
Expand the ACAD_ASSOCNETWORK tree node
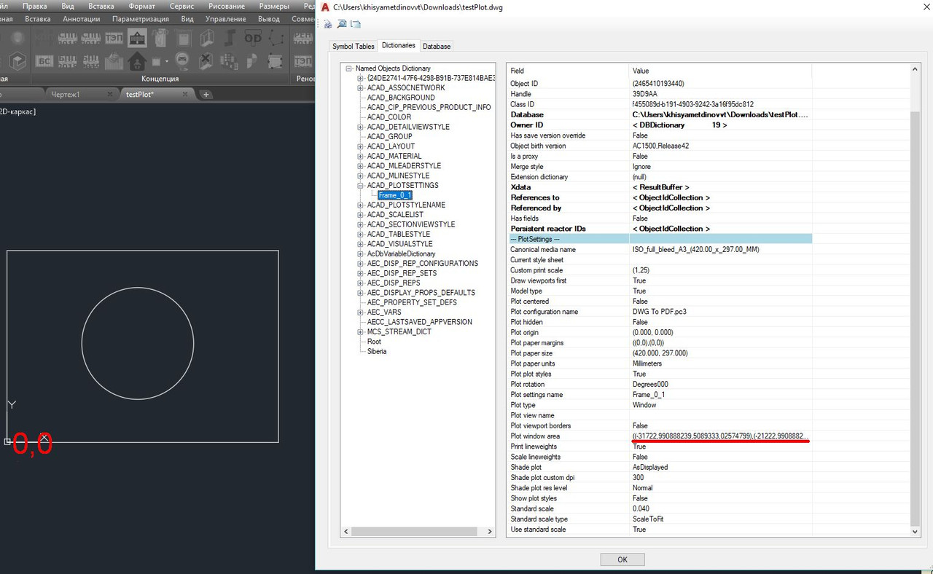click(360, 87)
